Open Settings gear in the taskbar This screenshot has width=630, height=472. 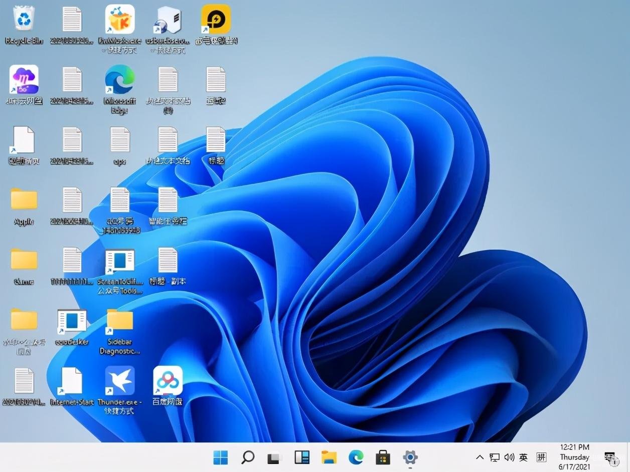coord(410,457)
